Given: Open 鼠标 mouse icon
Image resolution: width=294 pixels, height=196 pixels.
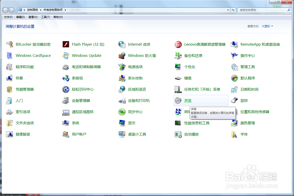Looking at the screenshot, I should [234, 101].
